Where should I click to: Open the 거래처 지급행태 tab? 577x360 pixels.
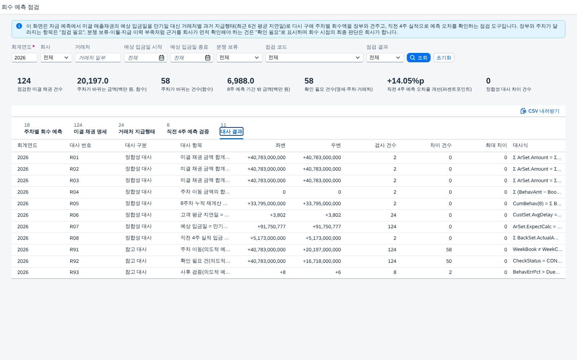coord(137,129)
